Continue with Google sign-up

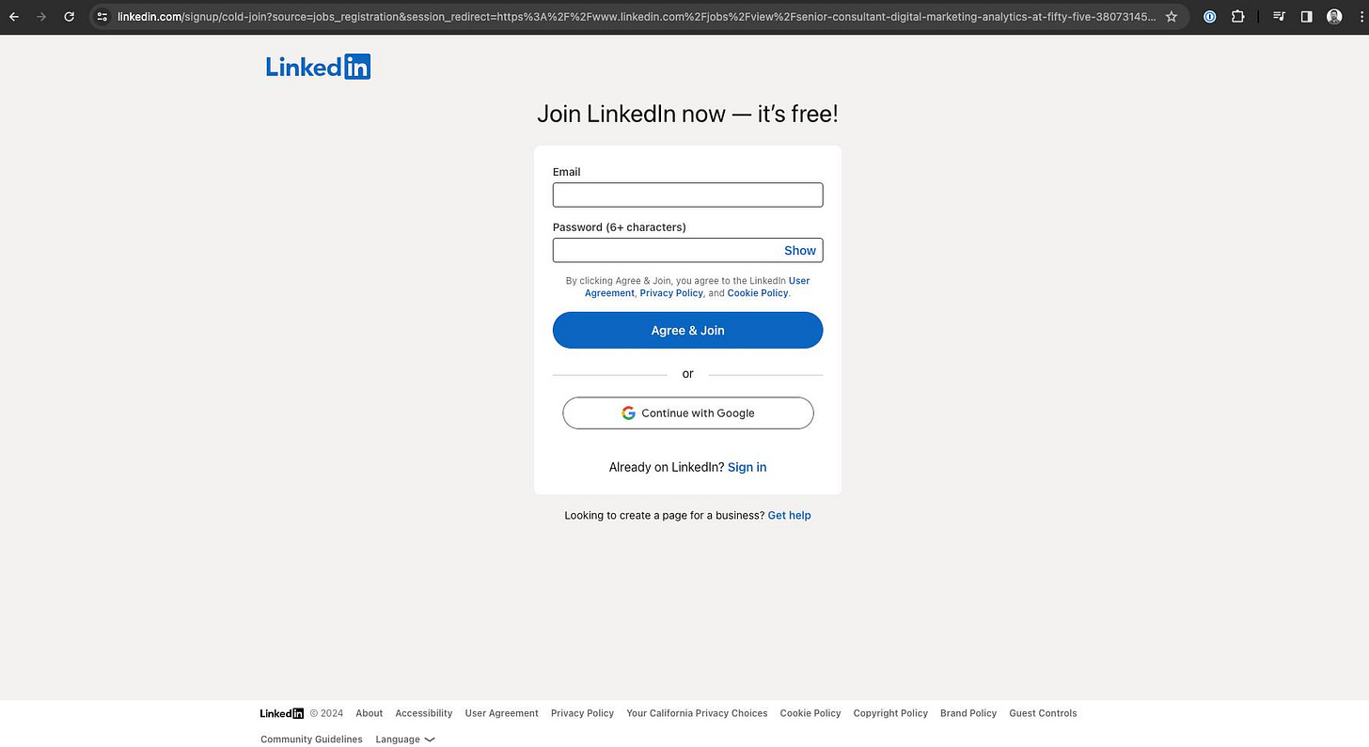click(x=687, y=412)
